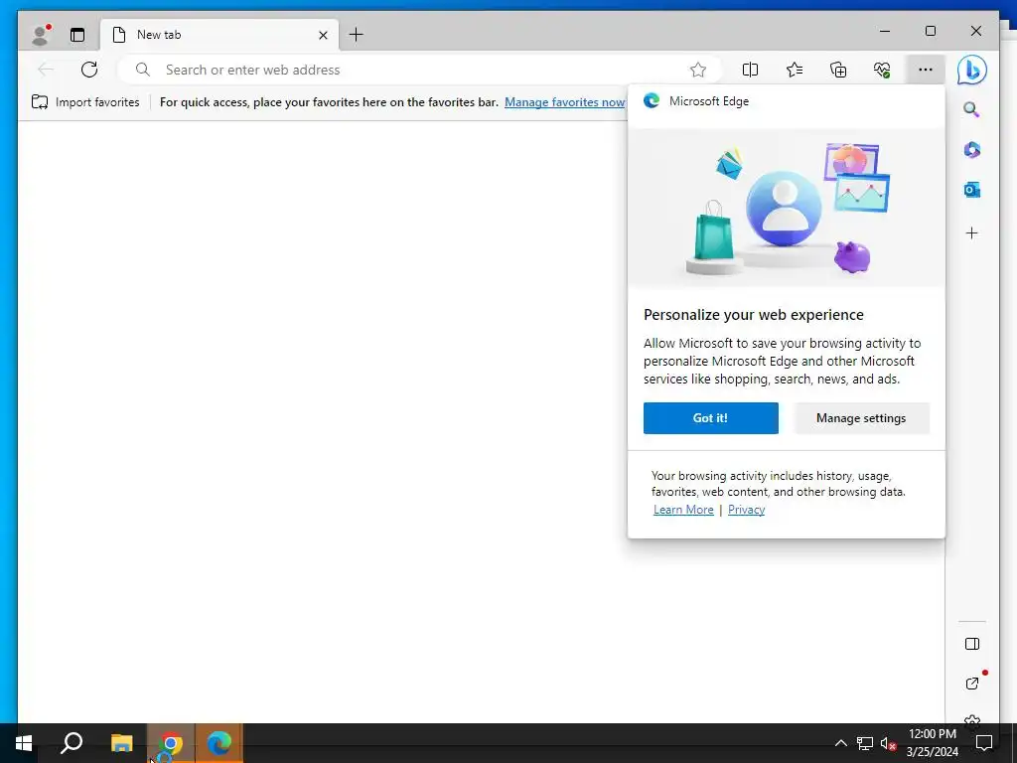Click open link in external window icon

coord(972,684)
